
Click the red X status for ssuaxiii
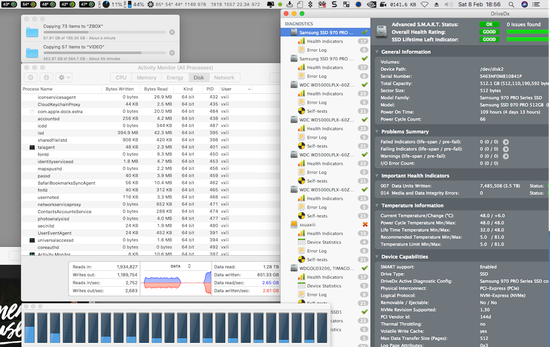click(365, 224)
